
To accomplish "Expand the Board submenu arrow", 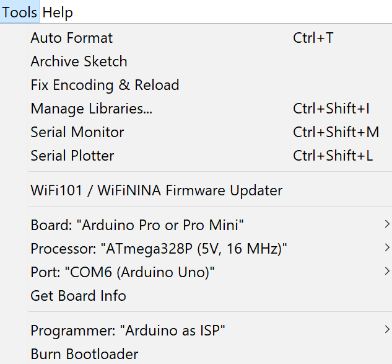I will (x=387, y=224).
